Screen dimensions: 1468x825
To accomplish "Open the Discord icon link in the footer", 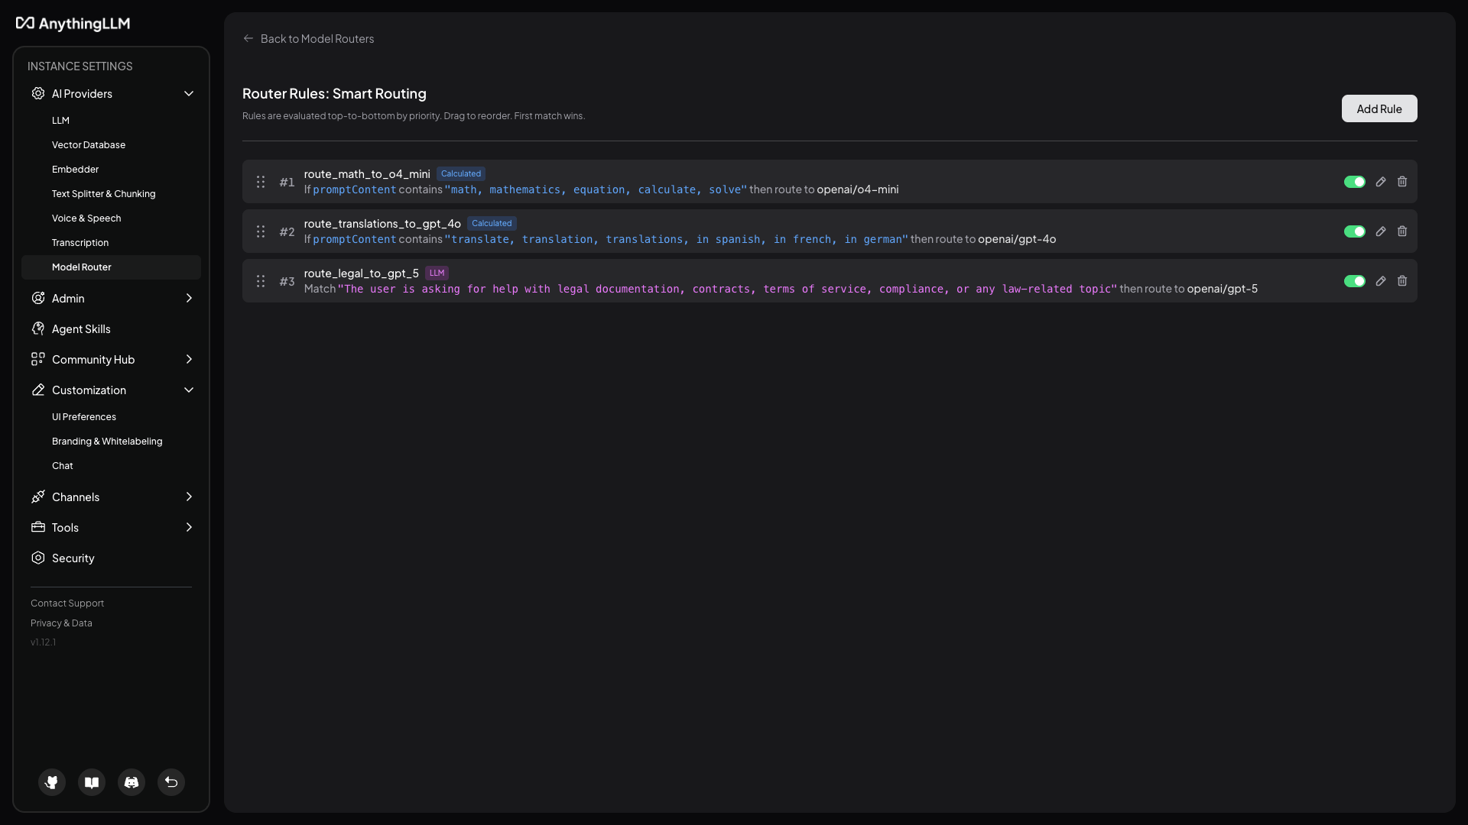I will (132, 782).
